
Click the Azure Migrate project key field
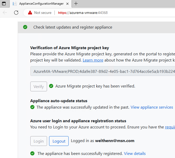[x=103, y=71]
